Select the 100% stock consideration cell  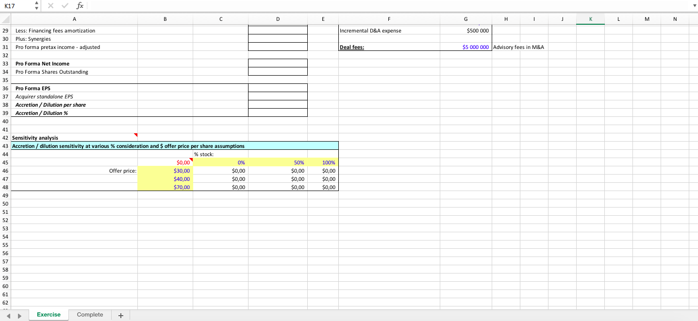[x=323, y=162]
